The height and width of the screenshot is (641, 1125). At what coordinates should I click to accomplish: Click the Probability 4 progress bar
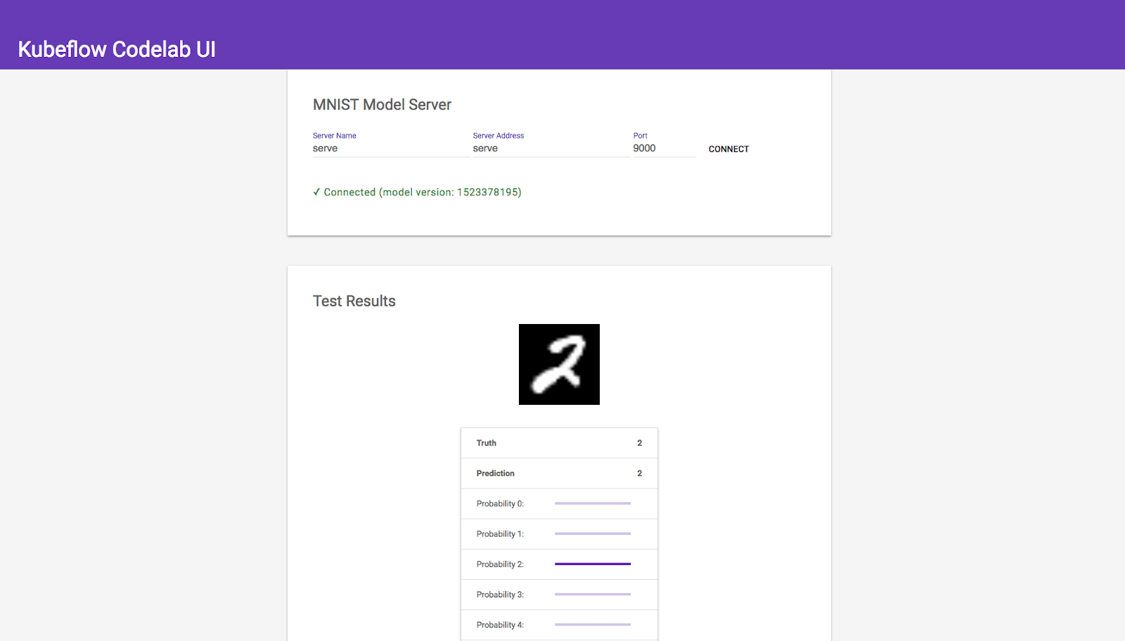click(x=593, y=624)
